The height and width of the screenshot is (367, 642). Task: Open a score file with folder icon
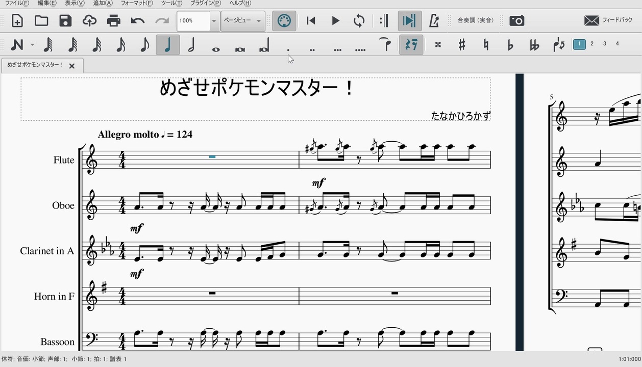click(41, 21)
